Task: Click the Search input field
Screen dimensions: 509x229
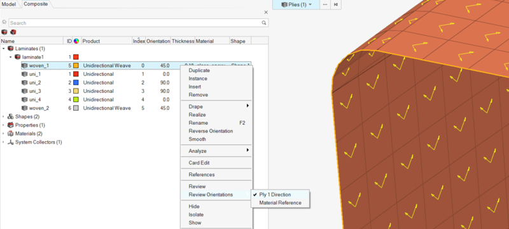Action: (136, 23)
